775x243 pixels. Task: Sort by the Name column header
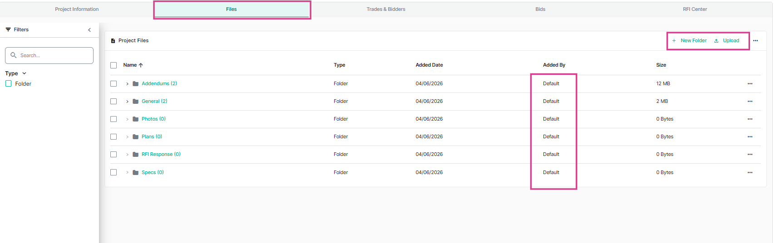130,65
